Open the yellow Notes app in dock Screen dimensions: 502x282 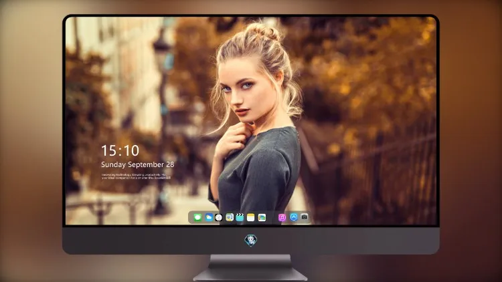coord(251,217)
